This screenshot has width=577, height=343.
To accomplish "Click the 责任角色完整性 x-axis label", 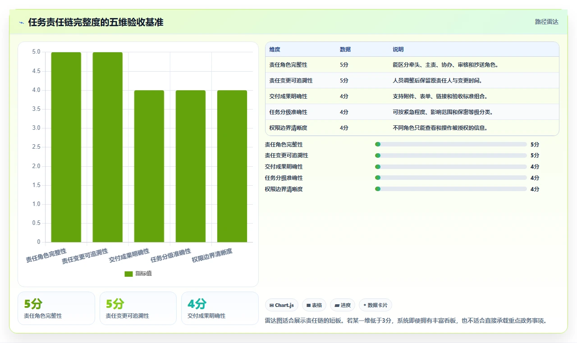I will point(46,256).
